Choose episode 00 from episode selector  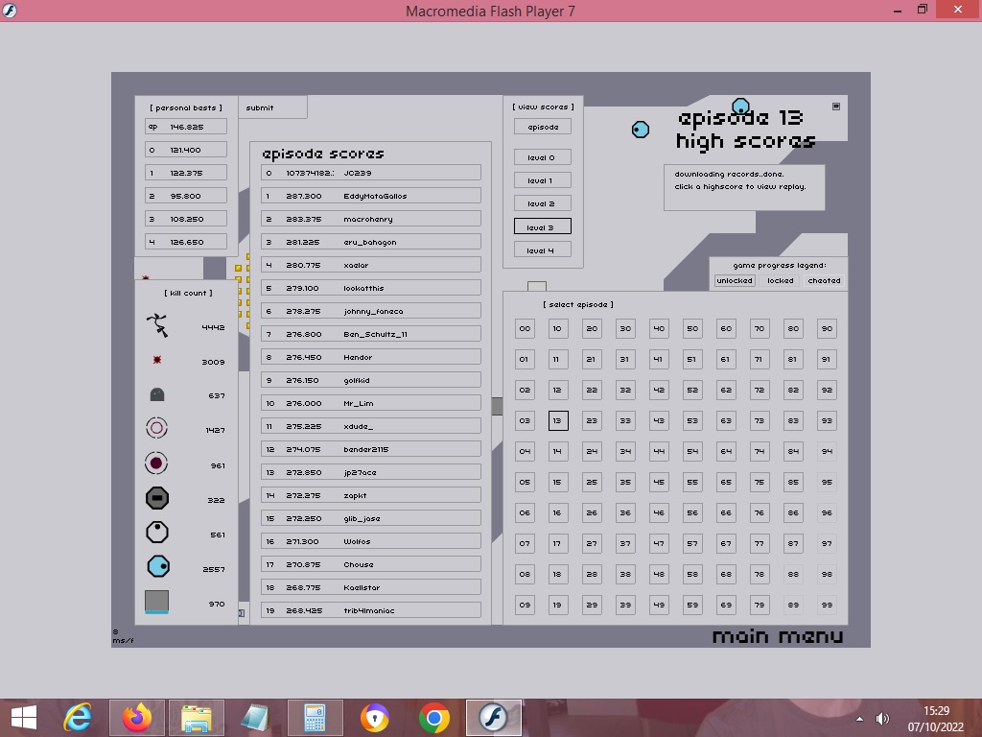click(525, 328)
